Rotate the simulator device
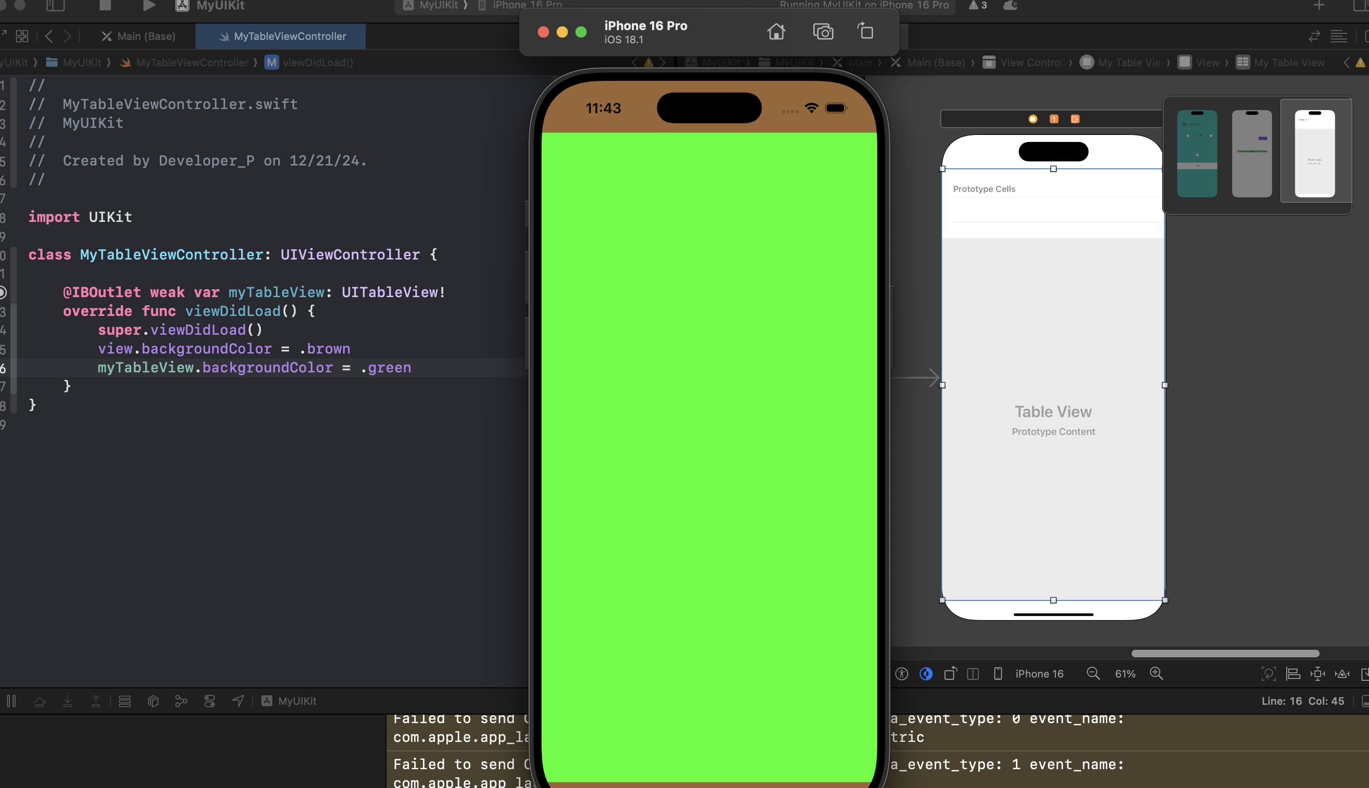This screenshot has height=788, width=1369. (865, 31)
